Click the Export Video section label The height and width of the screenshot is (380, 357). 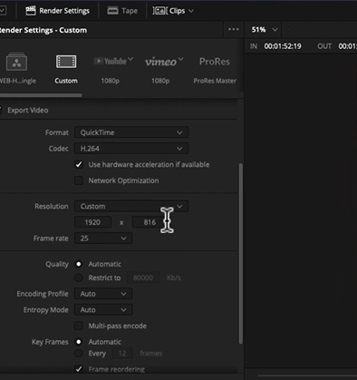[28, 111]
